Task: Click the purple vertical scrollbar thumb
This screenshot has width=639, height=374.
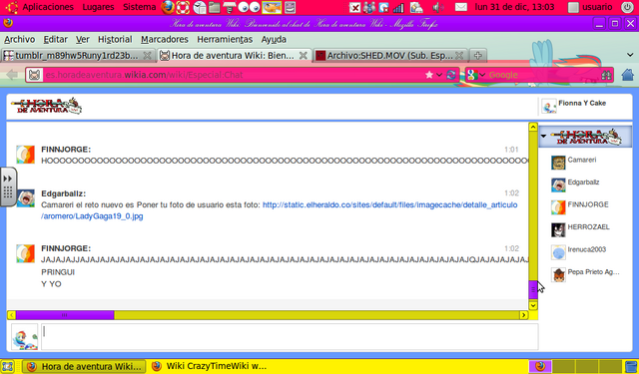Action: pyautogui.click(x=533, y=290)
